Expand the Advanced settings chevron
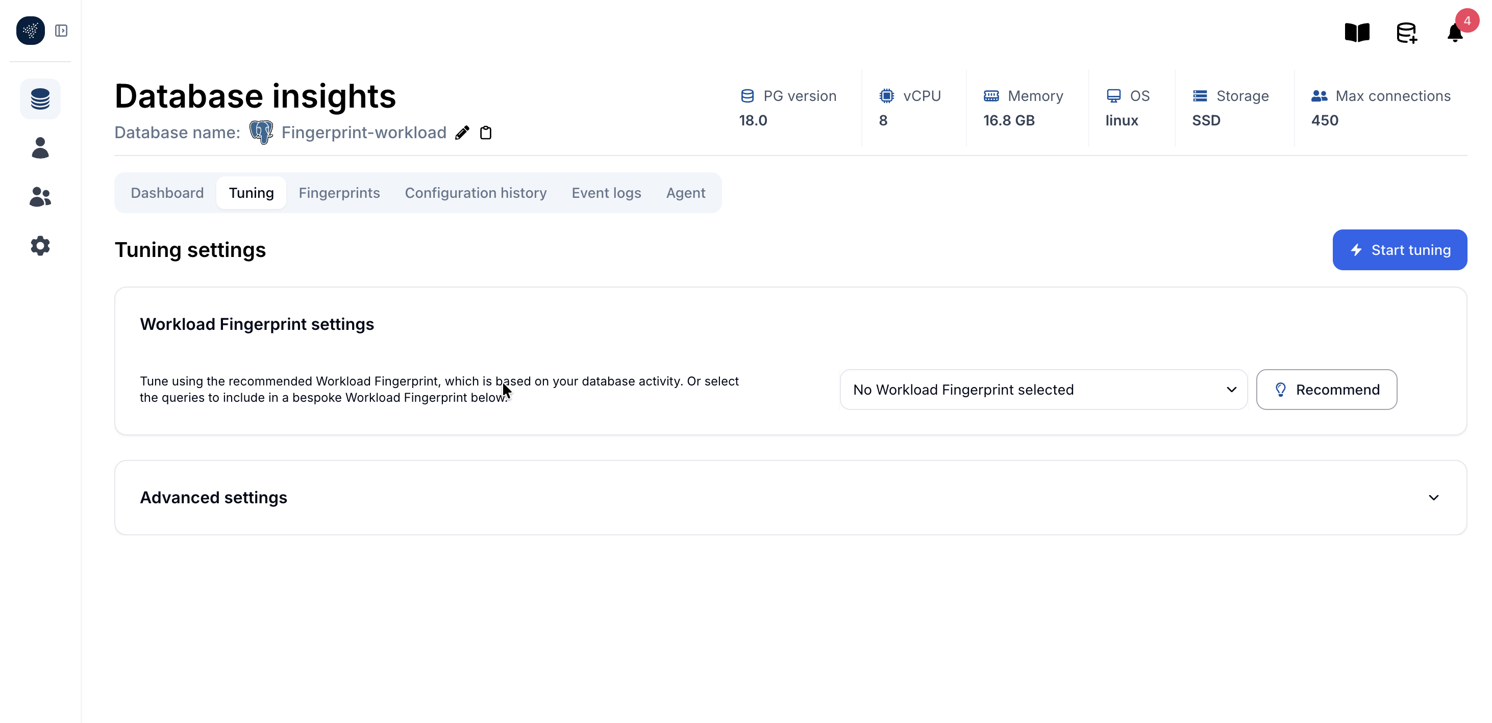Viewport: 1492px width, 723px height. tap(1433, 498)
